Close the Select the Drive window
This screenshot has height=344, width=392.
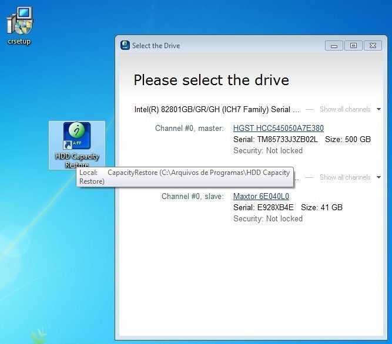[373, 46]
